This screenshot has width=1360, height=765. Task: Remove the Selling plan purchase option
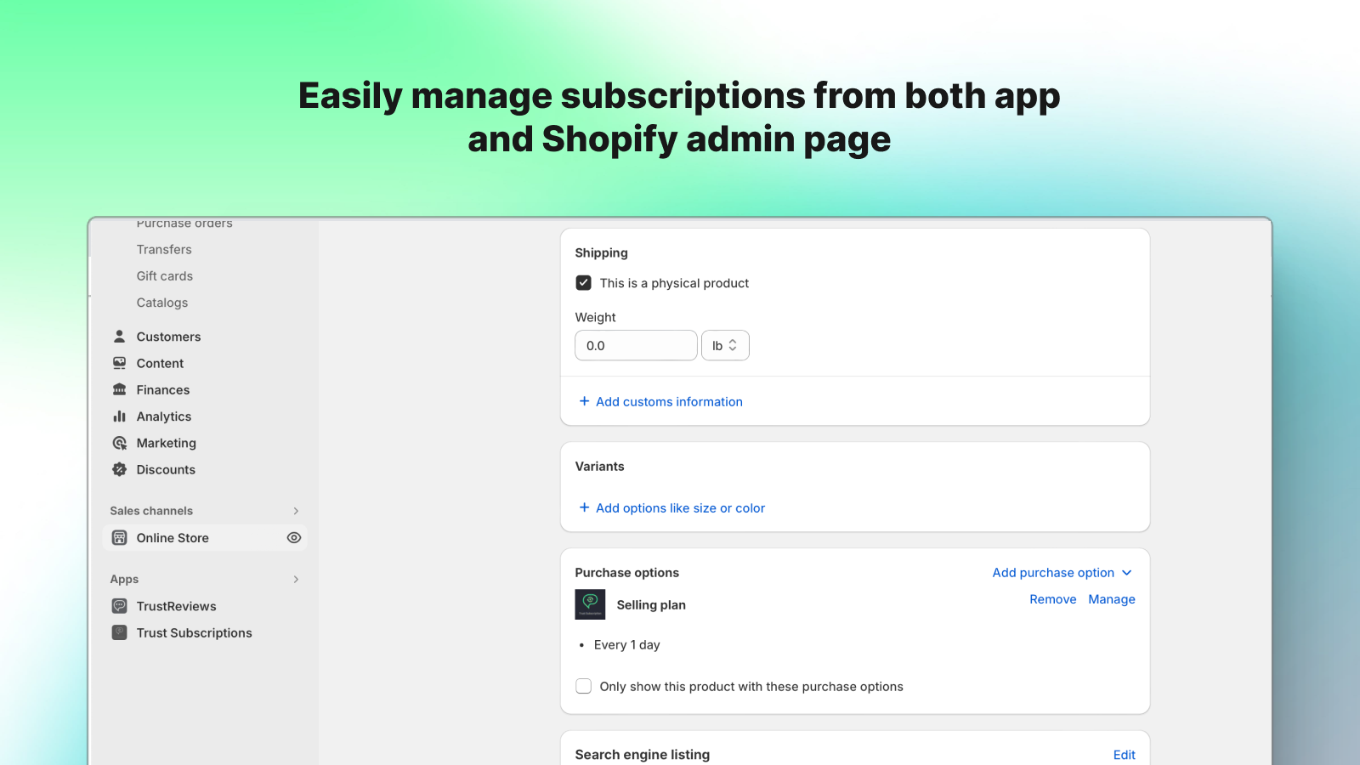coord(1052,598)
